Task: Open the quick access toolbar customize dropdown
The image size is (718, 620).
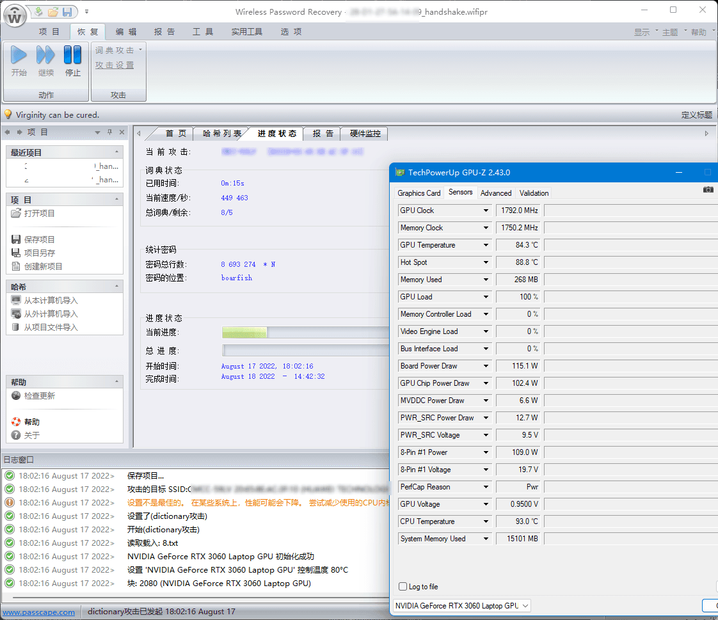Action: (x=86, y=12)
